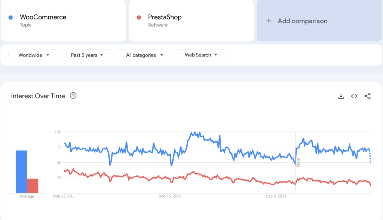This screenshot has width=383, height=220.
Task: Download the Interest Over Time data
Action: tap(341, 96)
